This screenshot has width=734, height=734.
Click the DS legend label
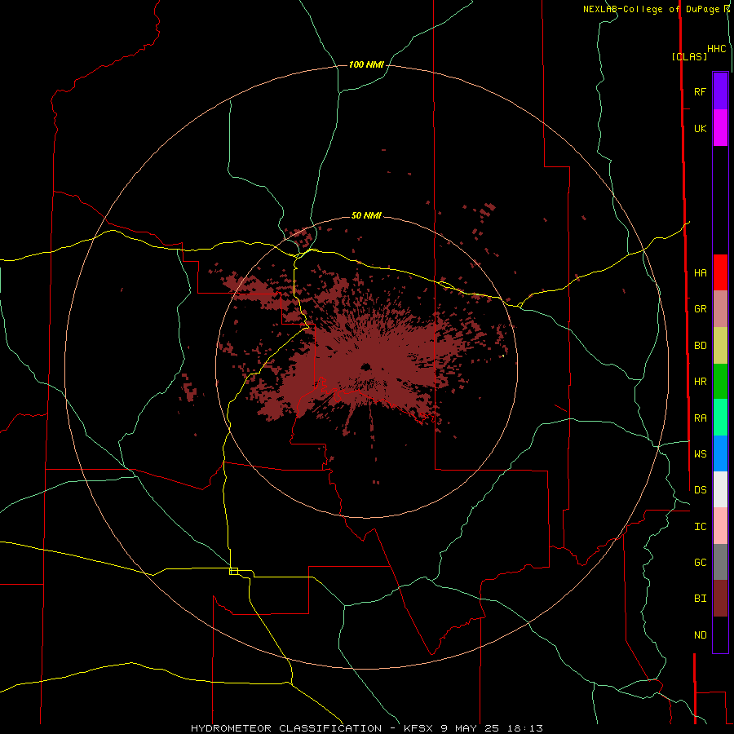tap(700, 490)
